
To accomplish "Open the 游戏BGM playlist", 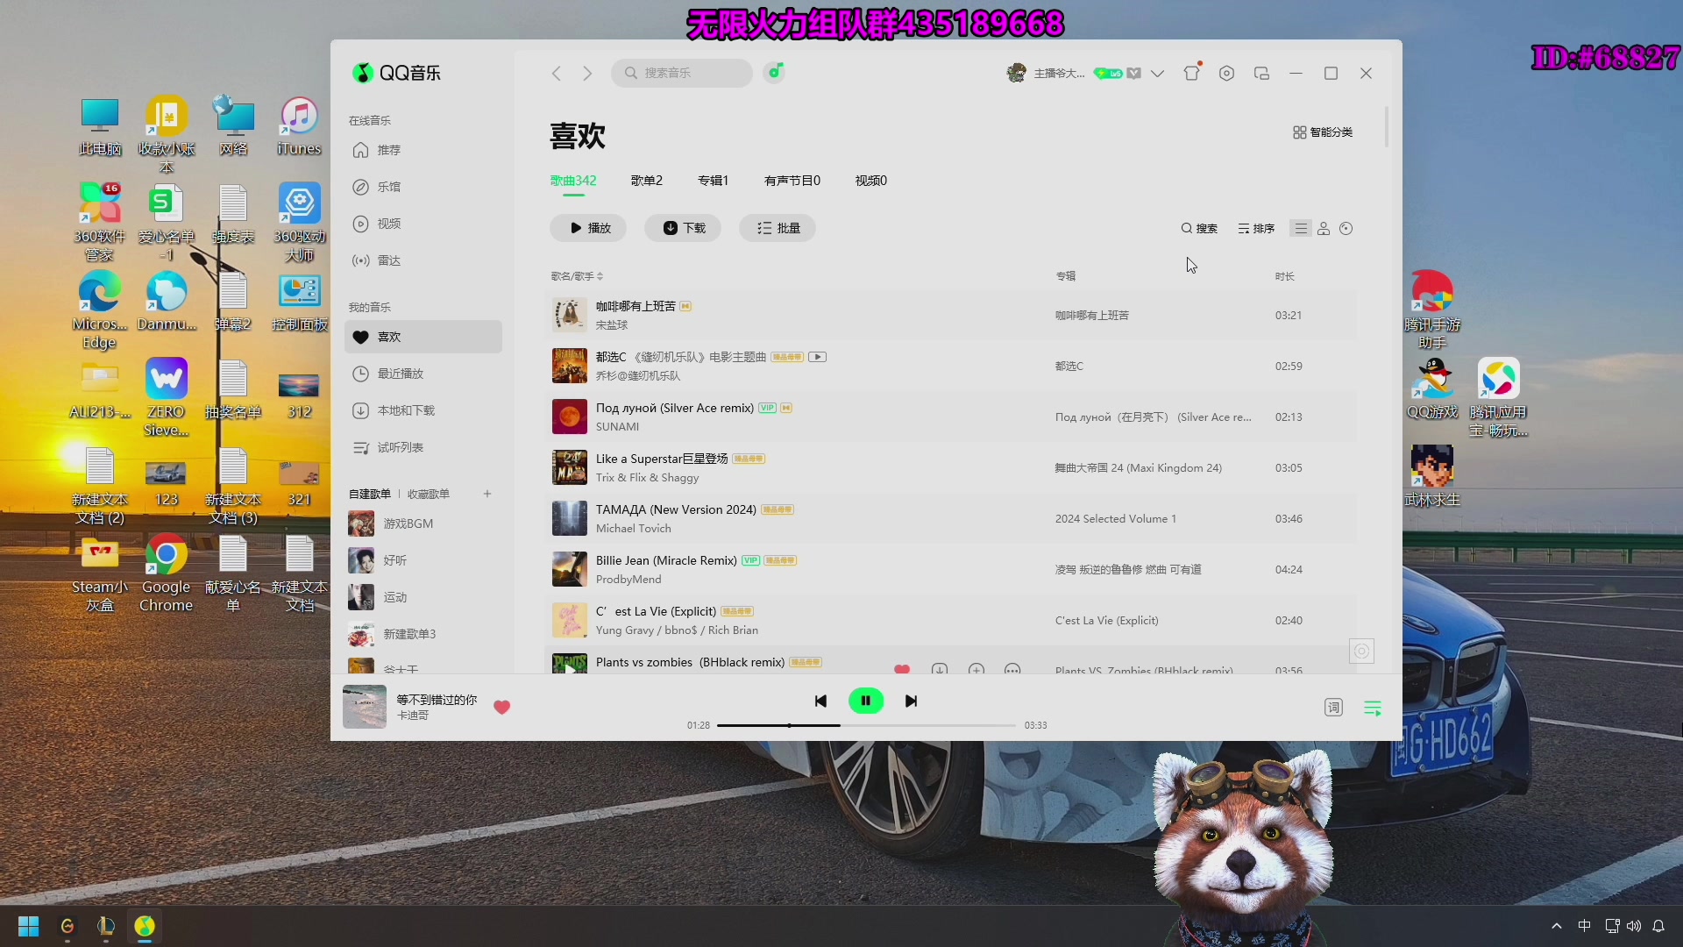I will (x=423, y=523).
